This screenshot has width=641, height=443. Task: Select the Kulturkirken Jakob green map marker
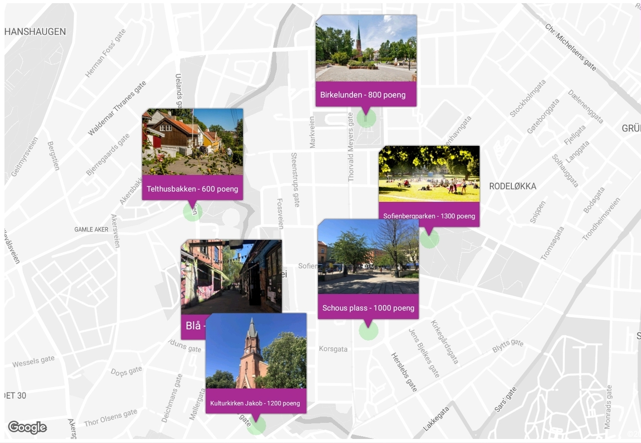click(x=256, y=426)
